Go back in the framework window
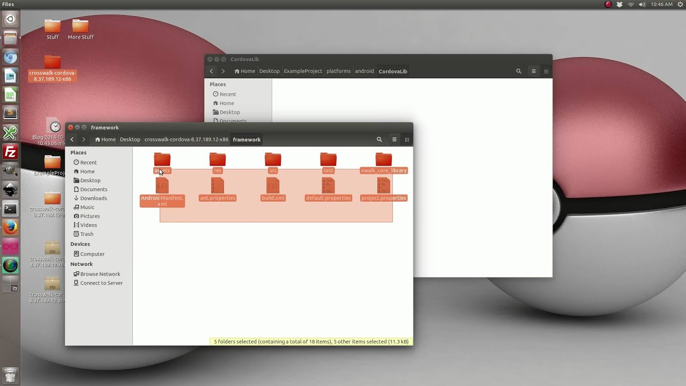This screenshot has width=686, height=386. point(72,139)
